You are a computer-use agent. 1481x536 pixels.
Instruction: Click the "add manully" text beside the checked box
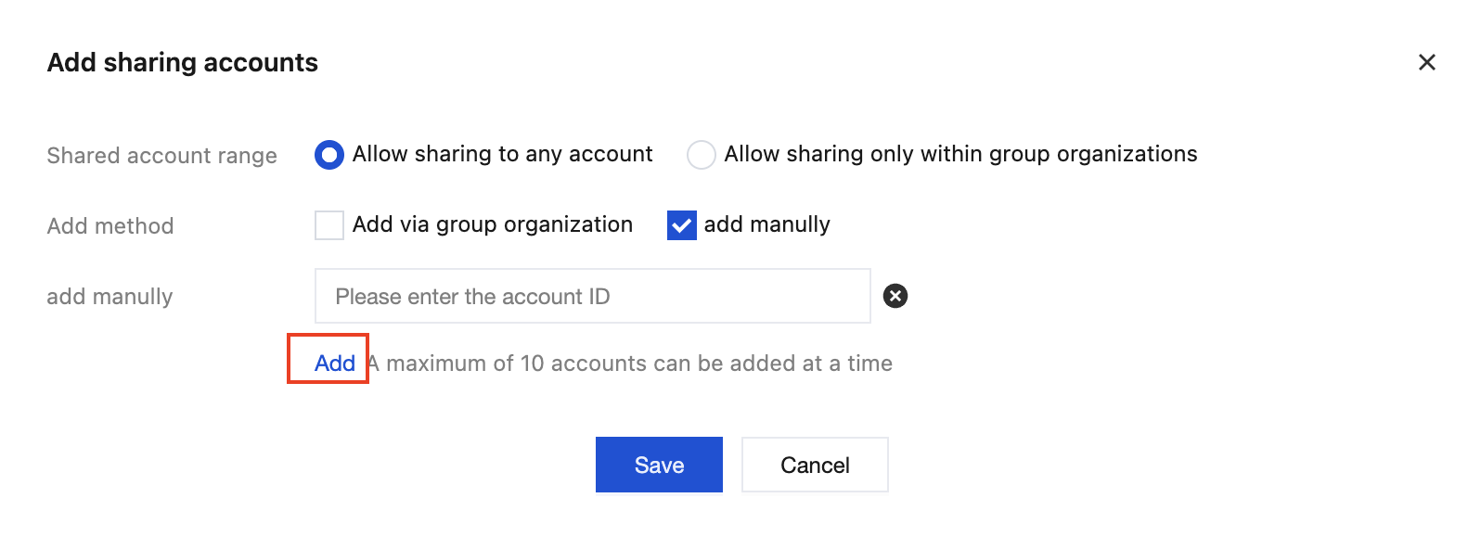766,224
